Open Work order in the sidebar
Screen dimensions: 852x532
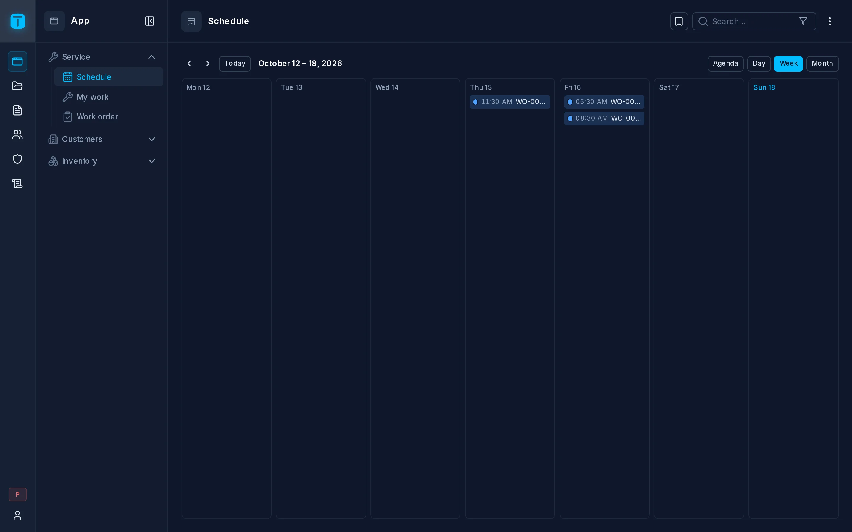pos(109,116)
